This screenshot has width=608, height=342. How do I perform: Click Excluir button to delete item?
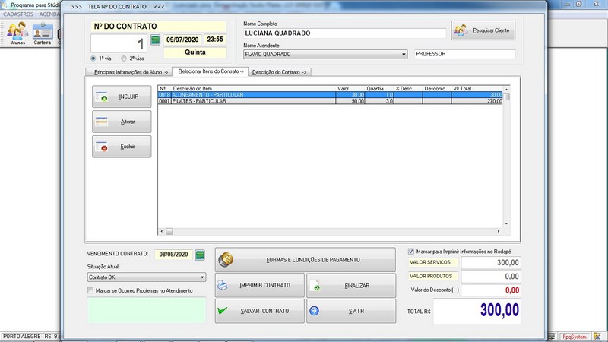122,147
